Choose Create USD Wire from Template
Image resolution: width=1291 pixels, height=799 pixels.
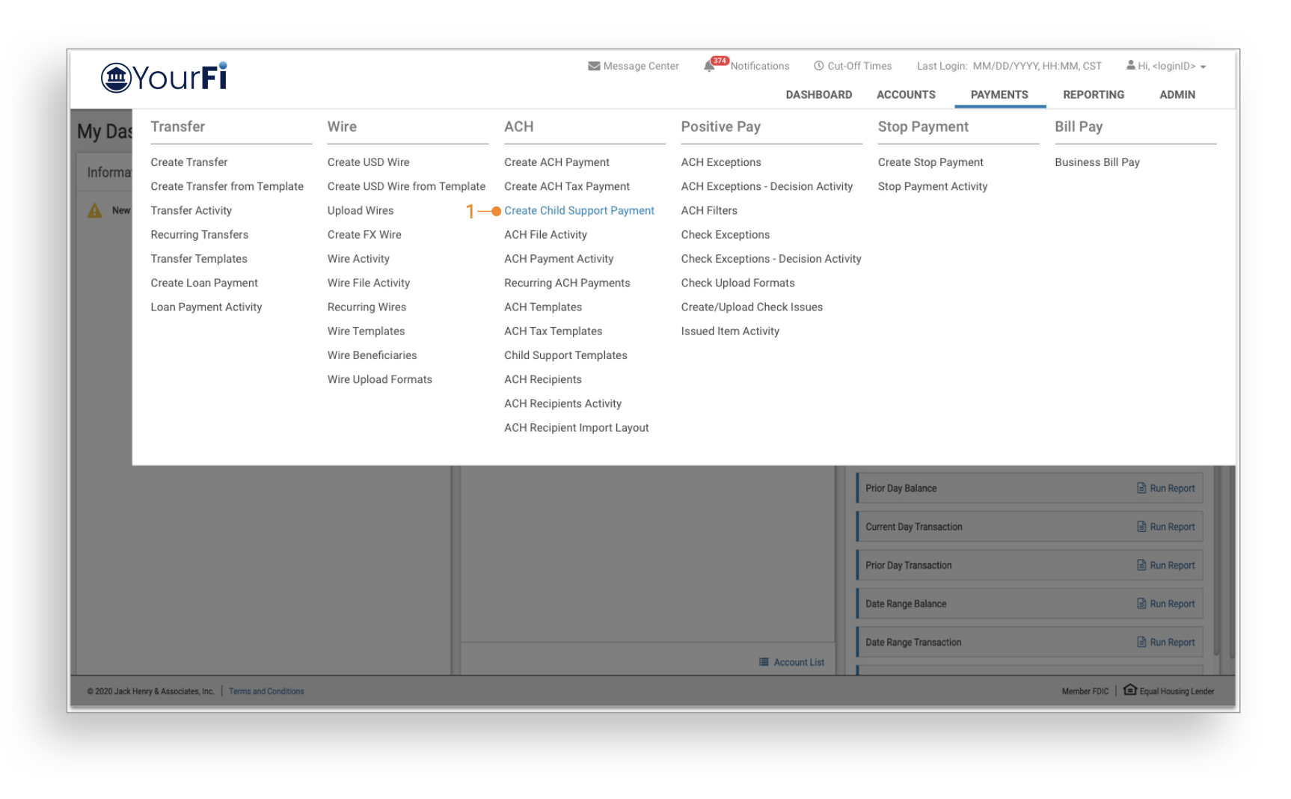(x=406, y=186)
